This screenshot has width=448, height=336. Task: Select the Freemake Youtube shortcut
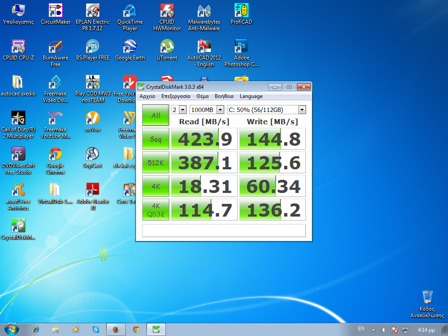(x=56, y=125)
